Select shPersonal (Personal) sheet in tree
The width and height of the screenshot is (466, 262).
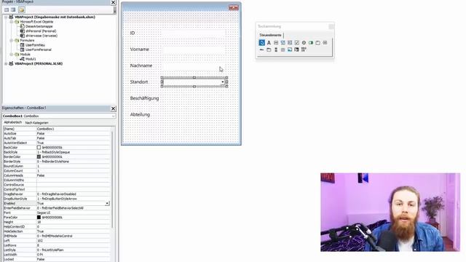pyautogui.click(x=41, y=31)
